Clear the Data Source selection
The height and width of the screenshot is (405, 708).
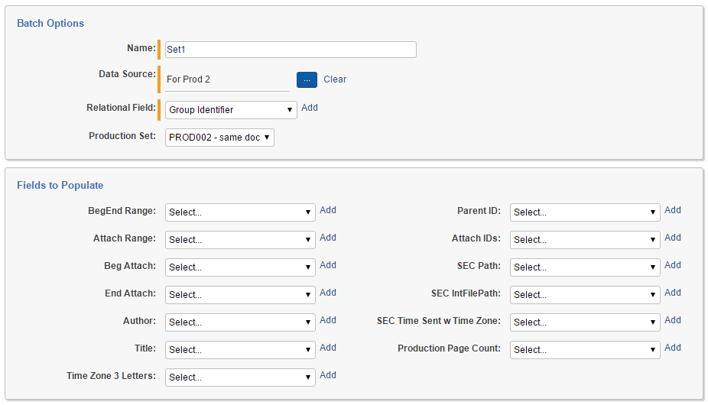(x=335, y=79)
